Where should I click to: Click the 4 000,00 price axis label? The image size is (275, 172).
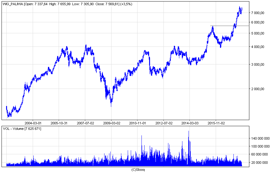[258, 47]
